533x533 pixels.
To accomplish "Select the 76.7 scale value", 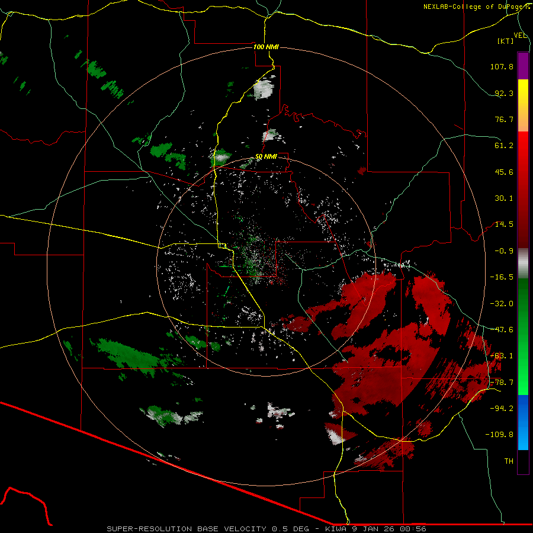I will [x=504, y=119].
